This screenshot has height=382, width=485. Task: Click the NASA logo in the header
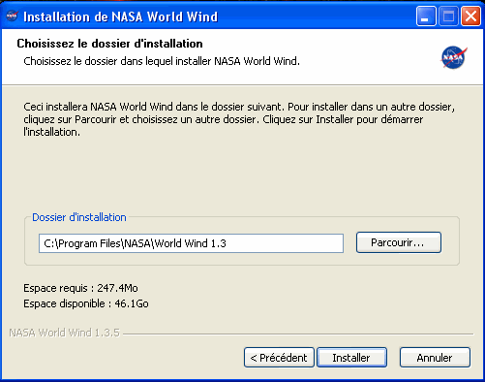pyautogui.click(x=454, y=57)
